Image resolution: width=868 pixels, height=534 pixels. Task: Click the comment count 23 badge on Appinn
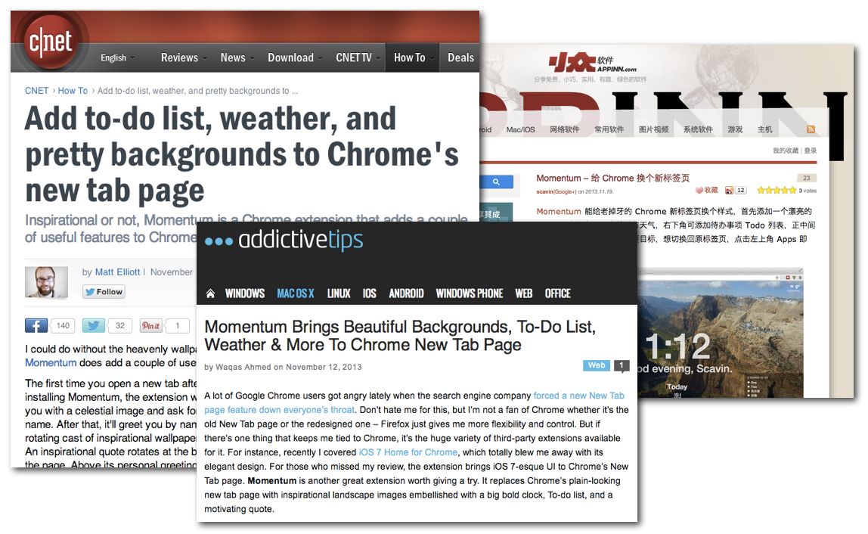click(x=807, y=179)
